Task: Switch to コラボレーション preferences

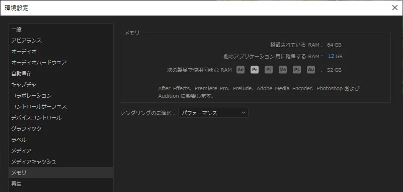Action: [61, 95]
